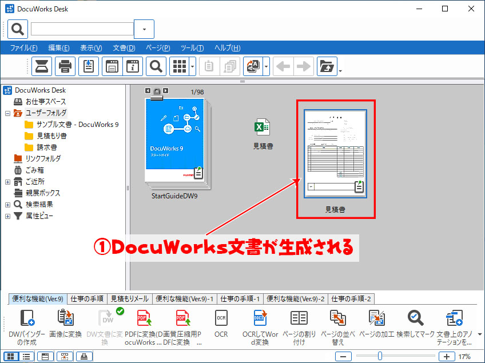The height and width of the screenshot is (363, 485).
Task: Click the scanner icon in toolbar
Action: 42,66
